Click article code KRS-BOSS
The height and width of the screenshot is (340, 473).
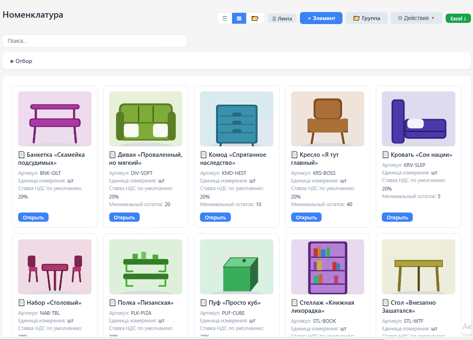(324, 173)
